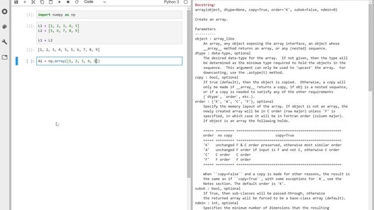The image size is (374, 210).
Task: Click the notebook vertical scrollbar
Action: (189, 94)
